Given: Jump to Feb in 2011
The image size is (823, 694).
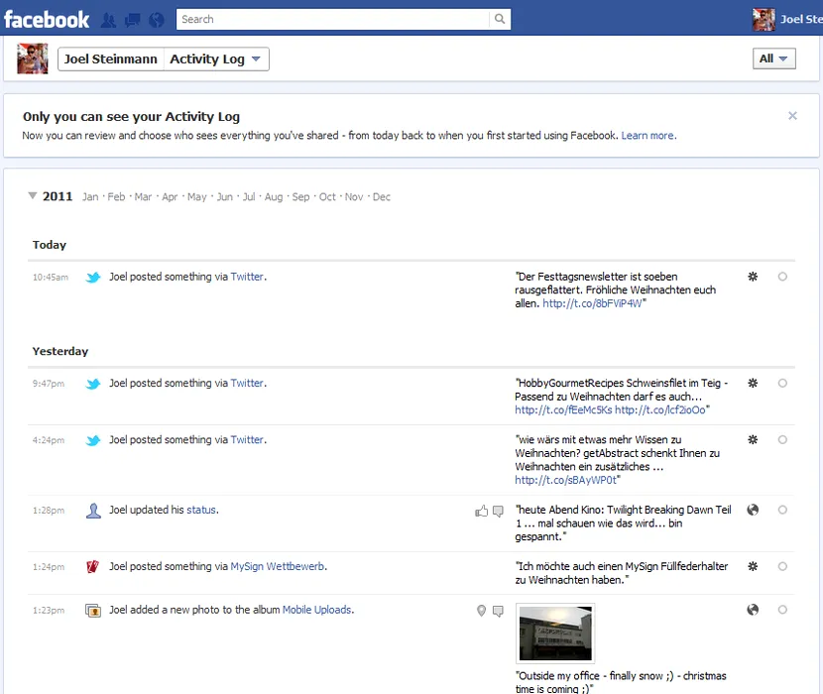Looking at the screenshot, I should (x=117, y=197).
